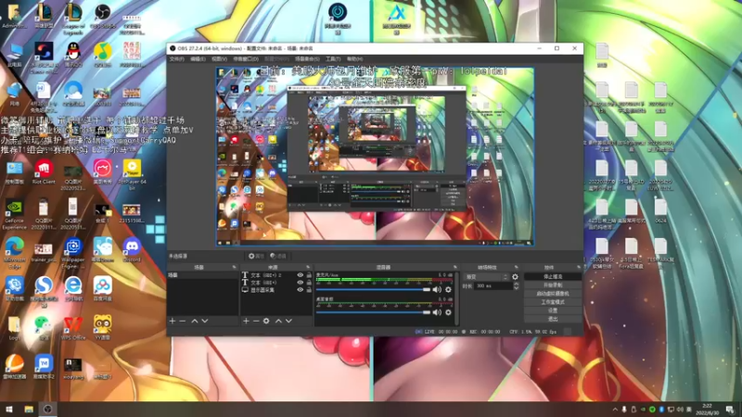Viewport: 742px width, 417px height.
Task: Enable 工作室模式 in Controls
Action: point(553,302)
